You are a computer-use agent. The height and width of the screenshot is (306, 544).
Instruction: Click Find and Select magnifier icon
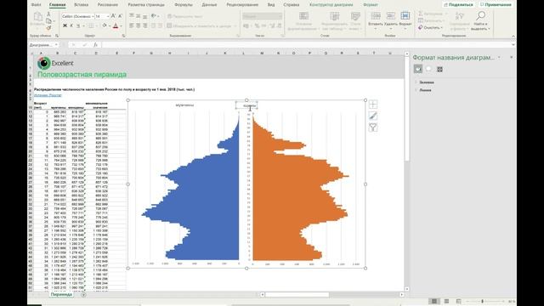pos(480,16)
